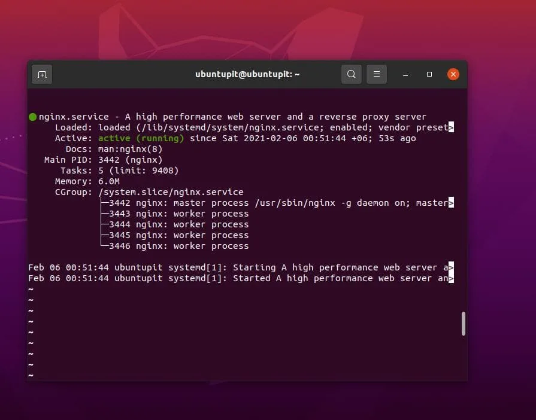The width and height of the screenshot is (536, 420).
Task: Click the green active status dot
Action: [x=32, y=117]
